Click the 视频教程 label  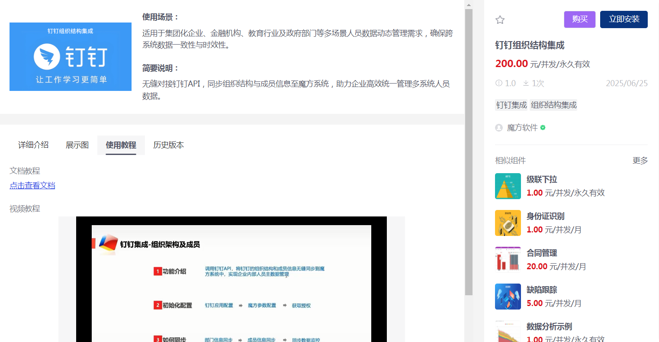pos(25,209)
